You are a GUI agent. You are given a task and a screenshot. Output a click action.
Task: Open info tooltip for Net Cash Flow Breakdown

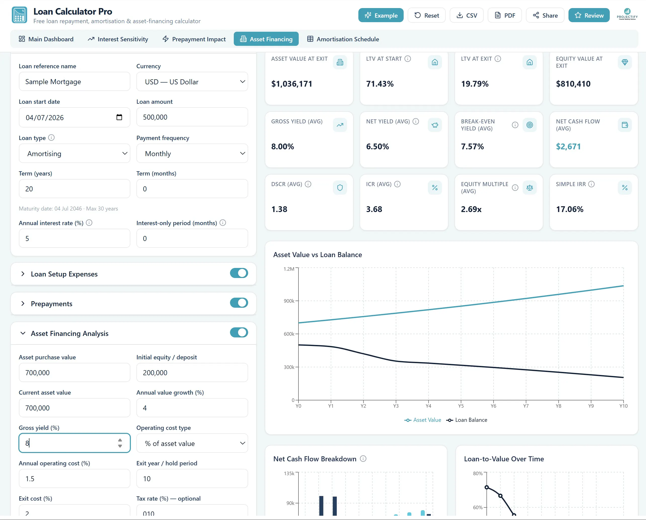[363, 458]
